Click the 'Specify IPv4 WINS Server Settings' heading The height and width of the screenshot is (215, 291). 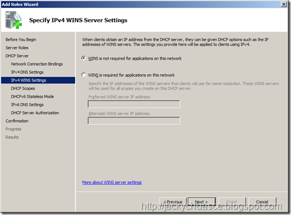click(x=78, y=20)
